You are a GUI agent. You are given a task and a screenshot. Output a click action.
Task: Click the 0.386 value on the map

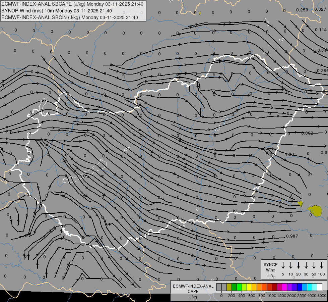tap(322, 70)
